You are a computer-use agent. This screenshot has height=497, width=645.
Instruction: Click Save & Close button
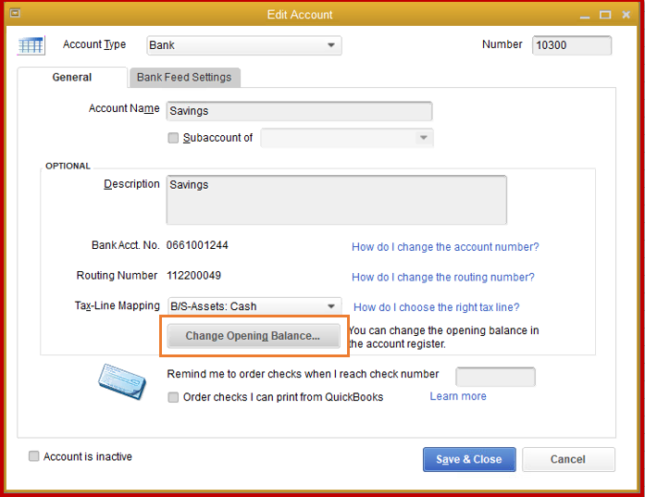(468, 459)
